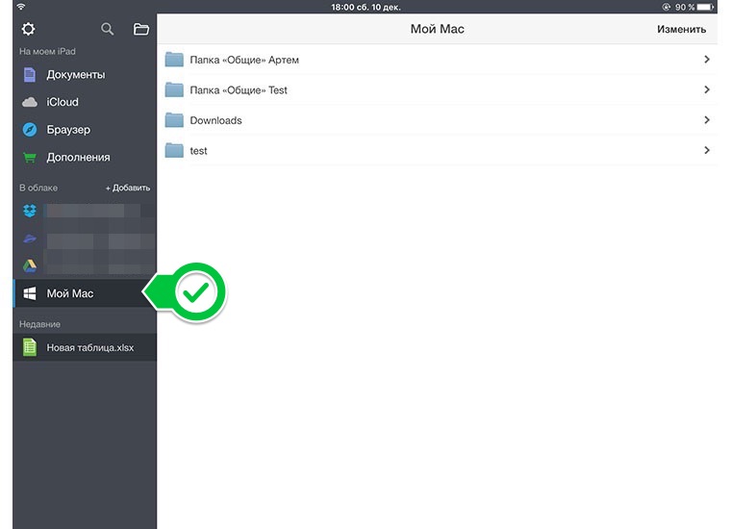Select Мой Mac in sidebar
Image resolution: width=731 pixels, height=529 pixels.
coord(85,293)
